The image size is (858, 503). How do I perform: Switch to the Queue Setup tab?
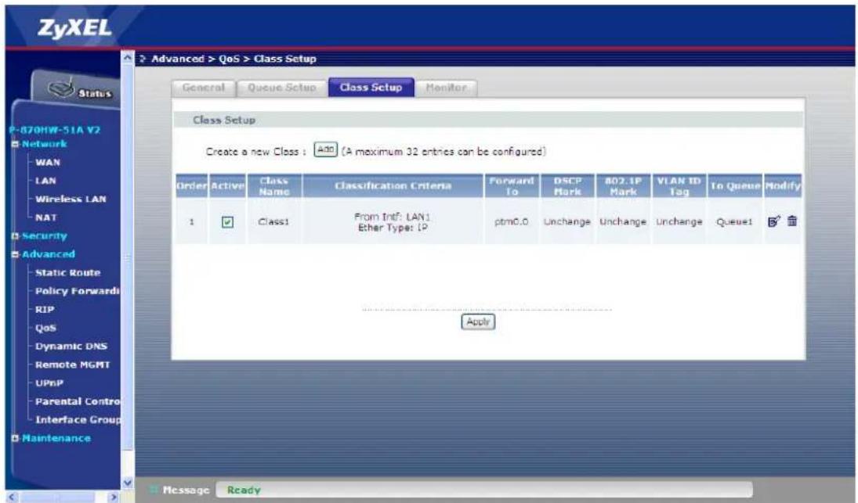coord(282,88)
